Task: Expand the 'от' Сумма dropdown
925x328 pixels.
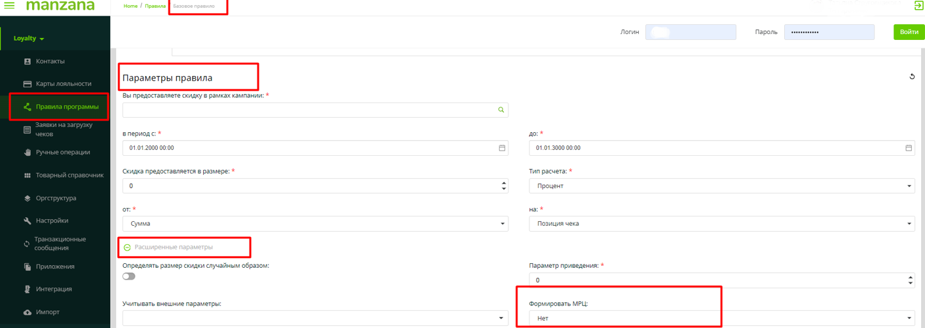Action: [x=315, y=224]
